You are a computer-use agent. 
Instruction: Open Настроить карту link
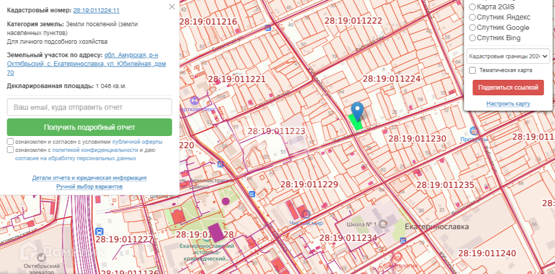508,104
